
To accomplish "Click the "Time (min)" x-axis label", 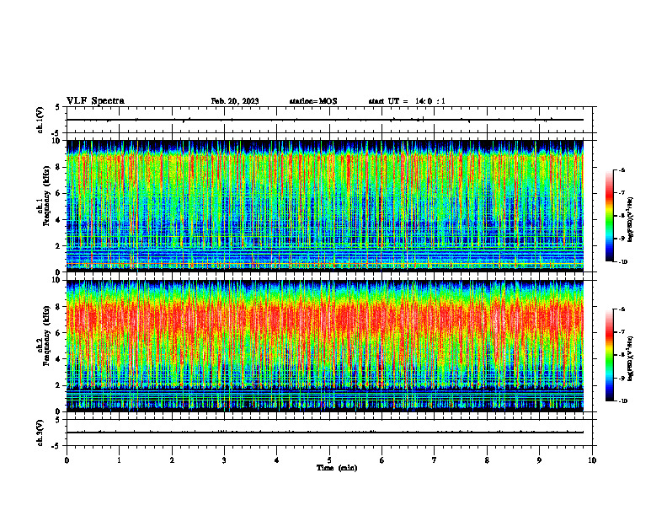I will (x=337, y=468).
